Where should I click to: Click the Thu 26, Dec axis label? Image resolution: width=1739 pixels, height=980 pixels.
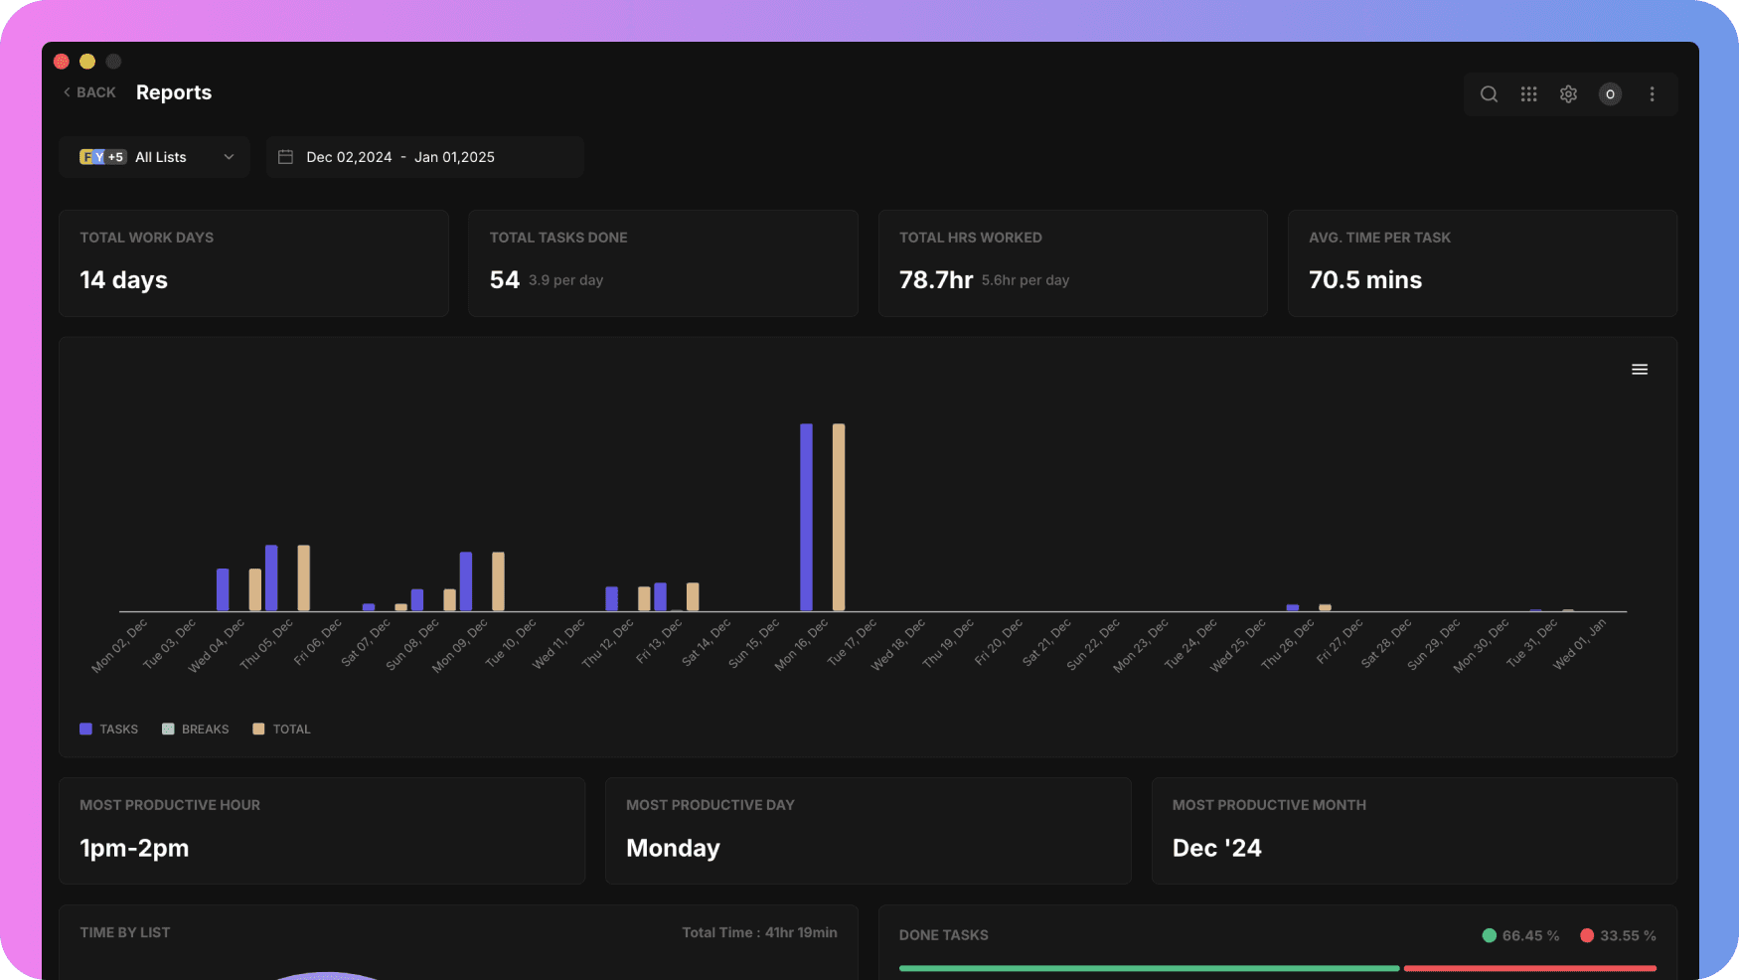point(1288,643)
